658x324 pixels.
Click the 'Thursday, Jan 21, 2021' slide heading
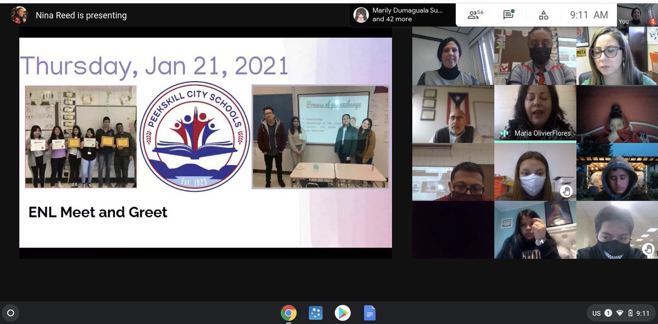[x=154, y=66]
